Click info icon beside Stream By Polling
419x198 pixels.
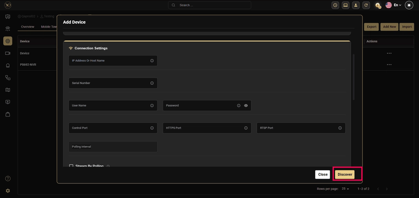[108, 166]
